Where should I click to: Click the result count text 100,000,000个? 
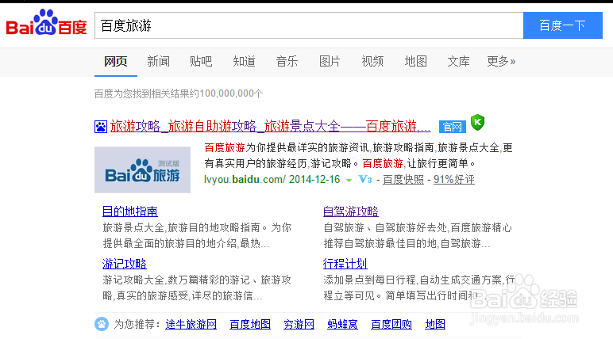(x=231, y=93)
